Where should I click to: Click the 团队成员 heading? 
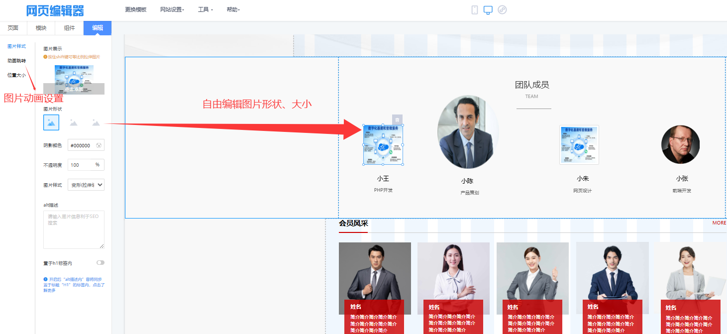point(532,85)
